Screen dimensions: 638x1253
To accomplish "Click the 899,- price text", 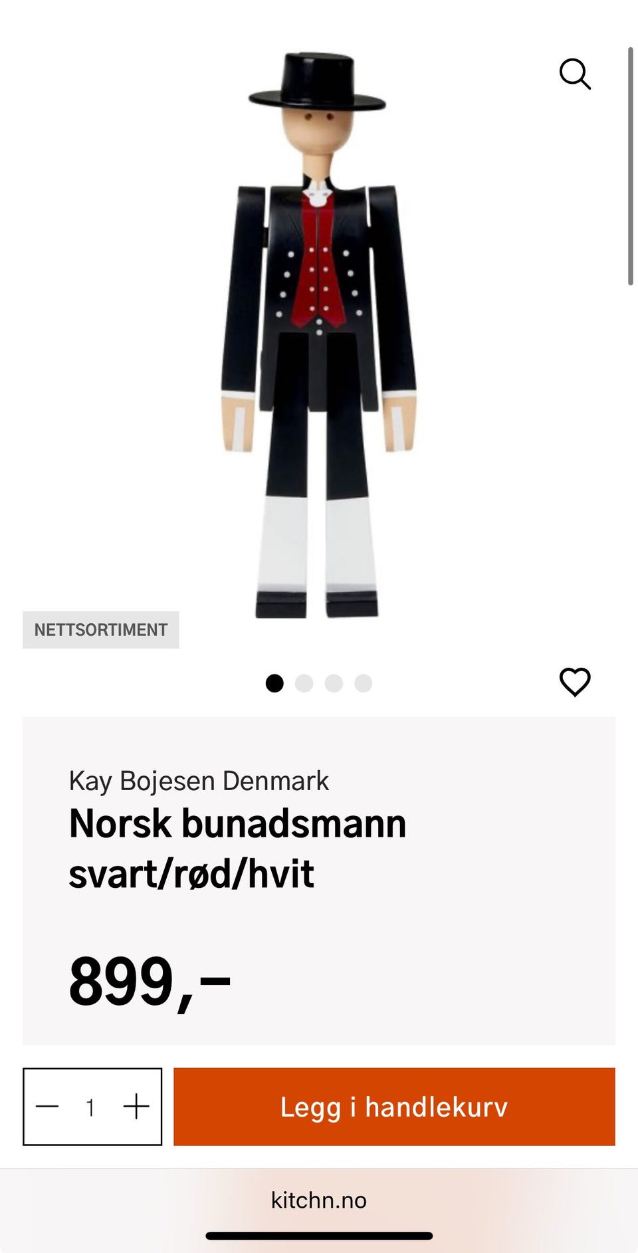I will point(150,982).
